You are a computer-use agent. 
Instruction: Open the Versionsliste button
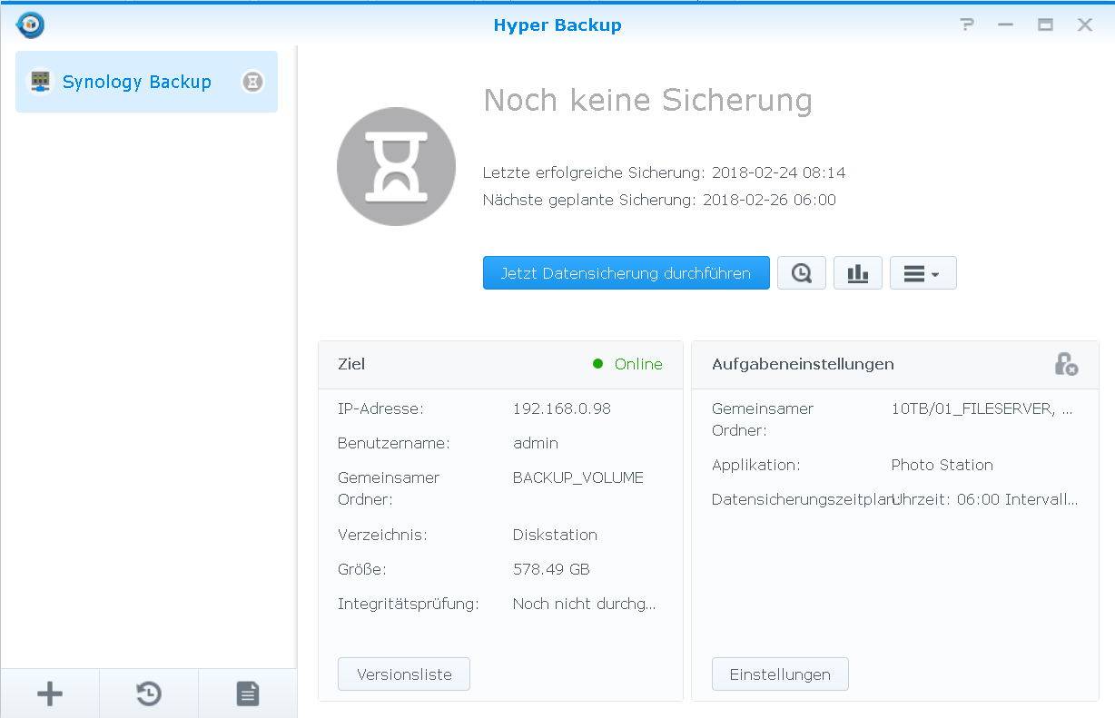click(x=404, y=674)
